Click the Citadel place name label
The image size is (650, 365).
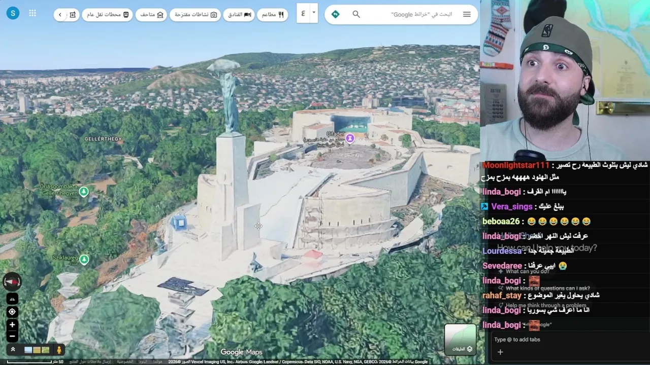(335, 134)
